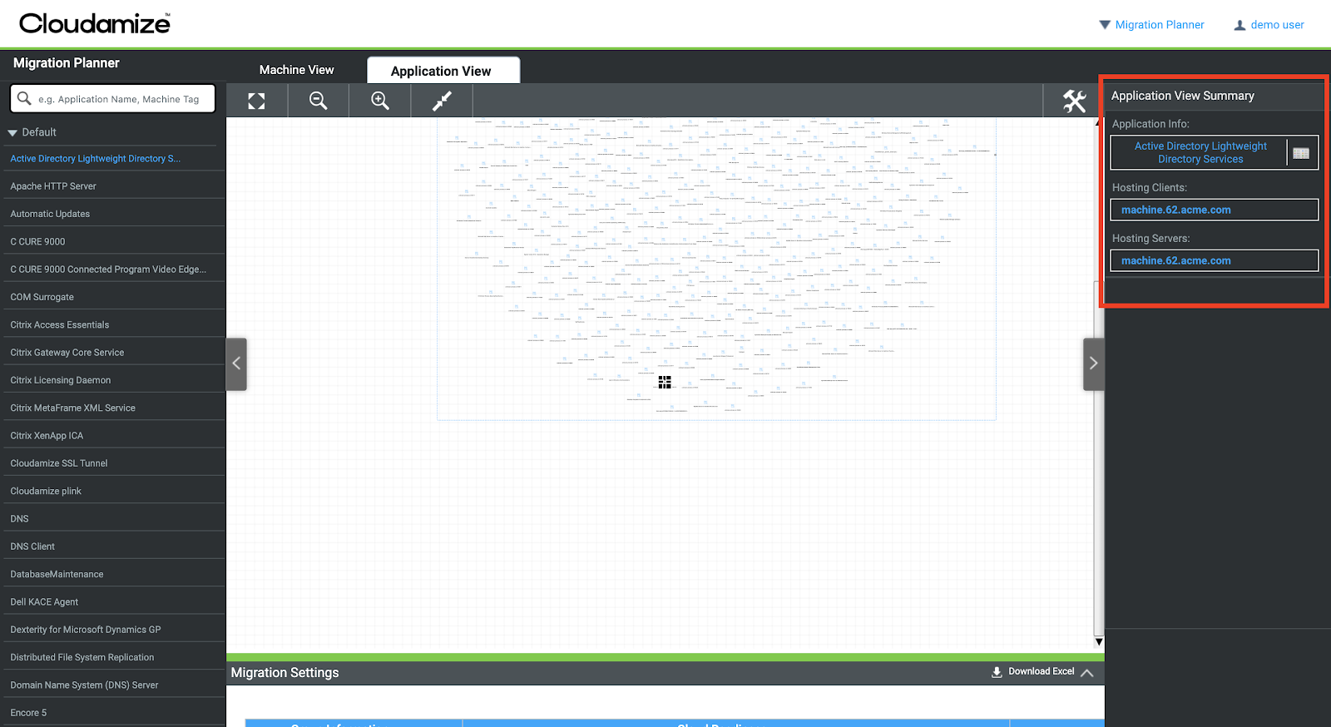
Task: Select the Application View tab
Action: tap(441, 71)
